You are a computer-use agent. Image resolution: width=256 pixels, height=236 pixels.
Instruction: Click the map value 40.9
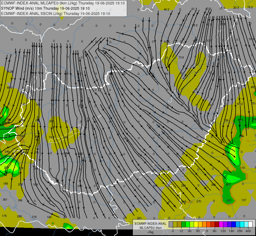click(208, 9)
